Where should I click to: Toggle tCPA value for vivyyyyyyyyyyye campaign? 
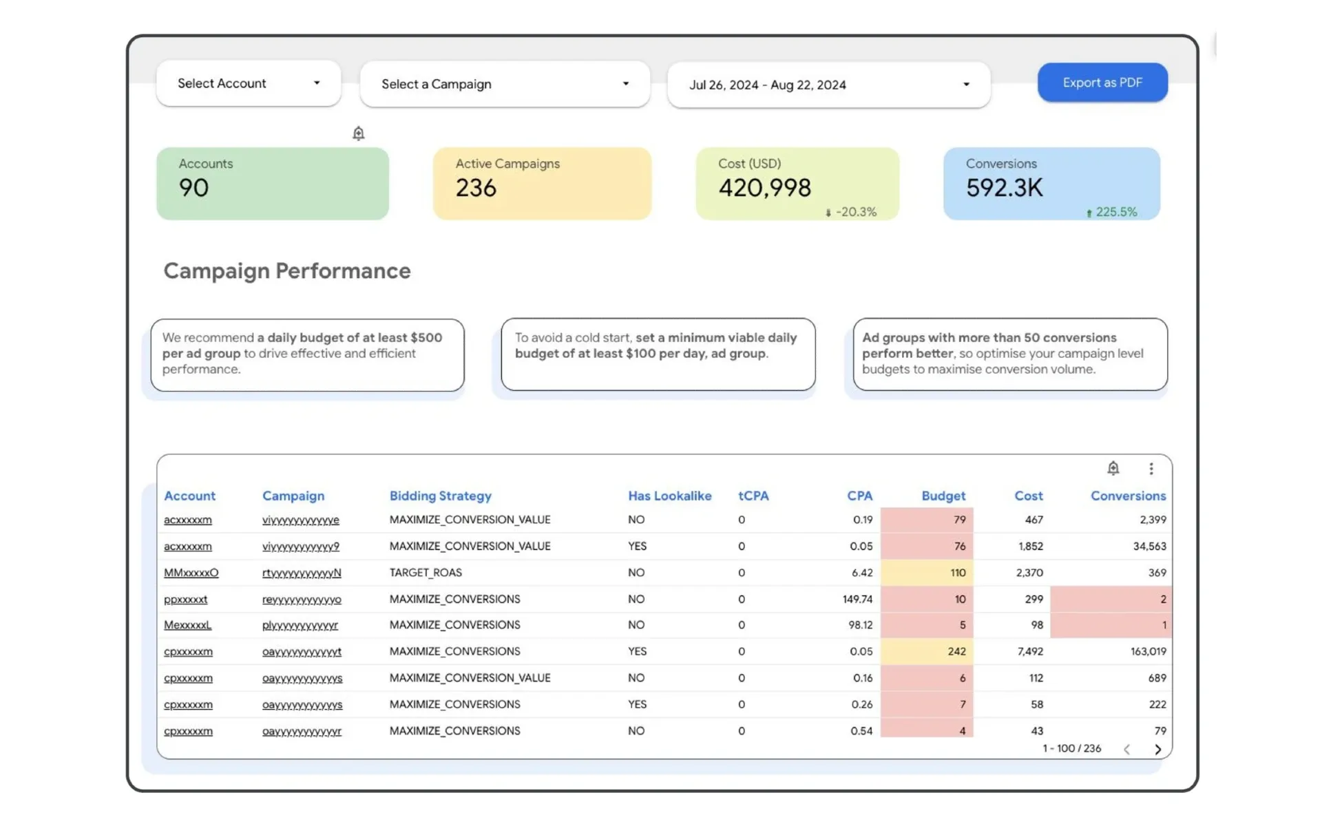tap(740, 520)
